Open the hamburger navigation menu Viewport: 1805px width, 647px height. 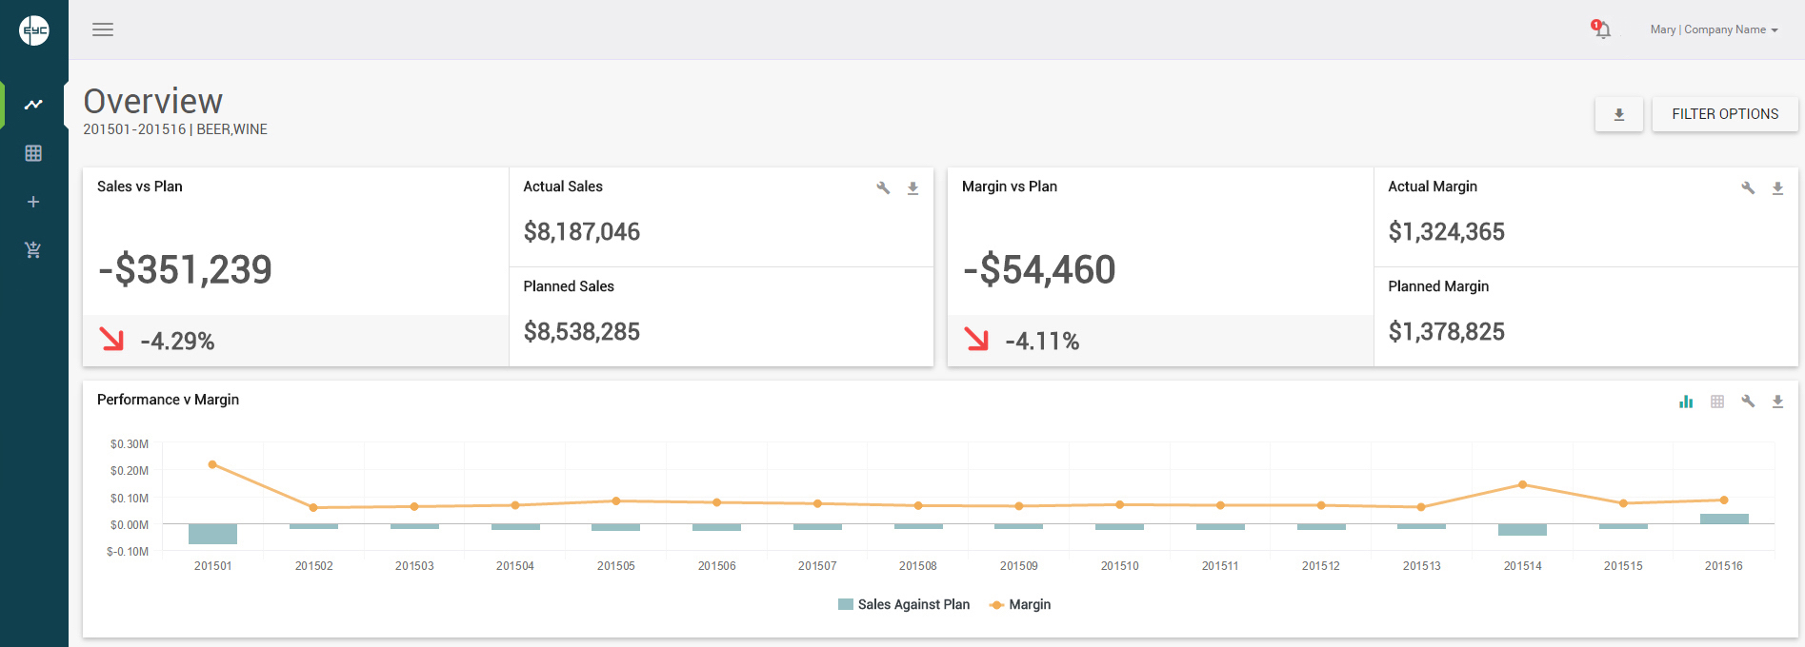pyautogui.click(x=103, y=29)
